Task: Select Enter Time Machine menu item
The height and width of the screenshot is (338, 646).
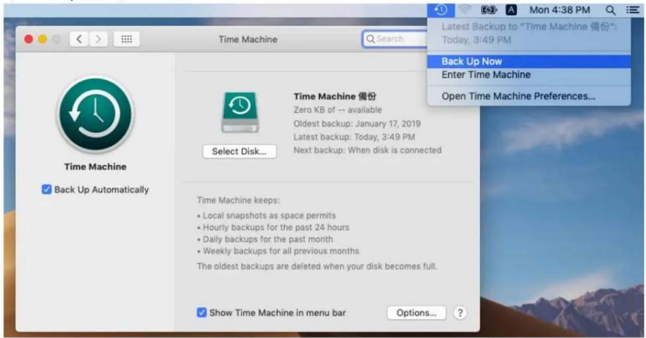Action: (x=529, y=75)
